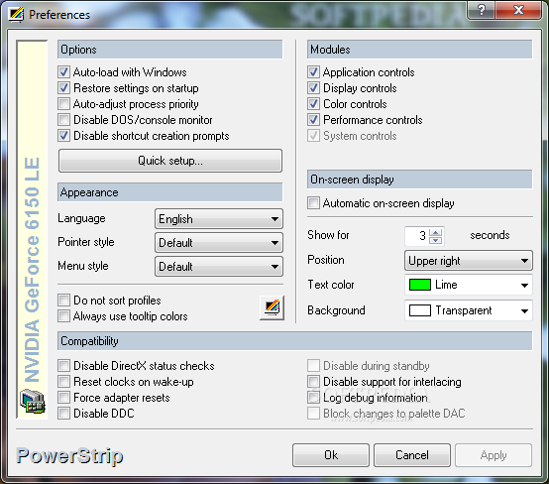Decrease Show for seconds with down arrow
The height and width of the screenshot is (484, 549).
436,240
